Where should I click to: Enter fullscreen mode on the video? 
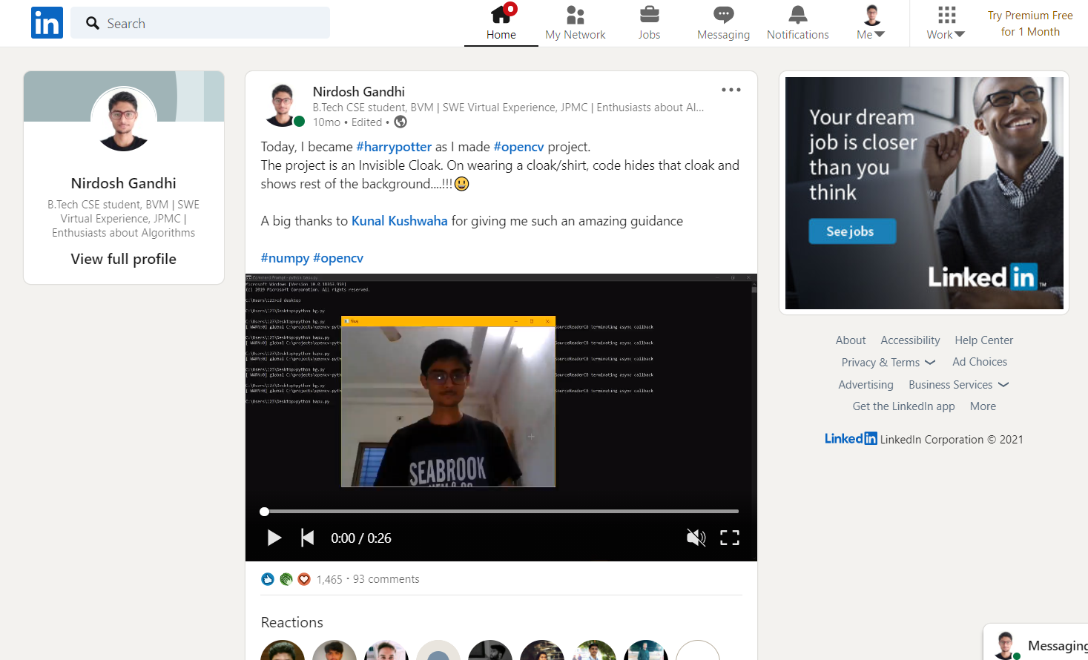[729, 538]
